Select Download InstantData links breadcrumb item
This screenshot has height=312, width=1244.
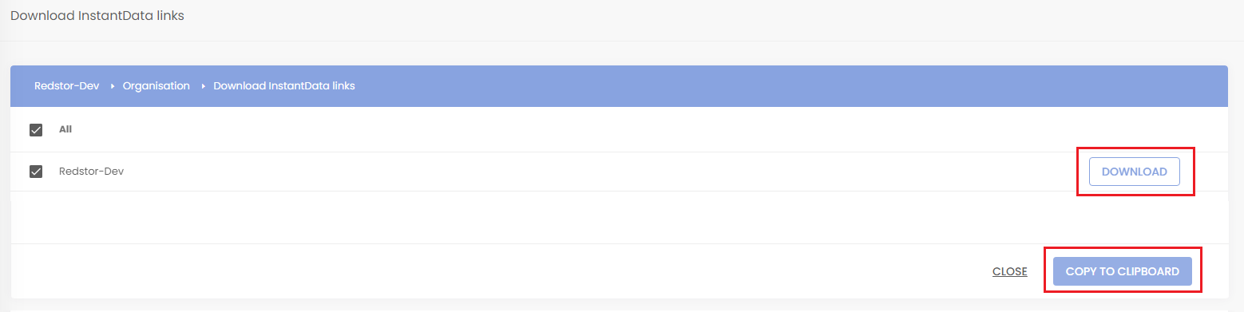[x=284, y=86]
